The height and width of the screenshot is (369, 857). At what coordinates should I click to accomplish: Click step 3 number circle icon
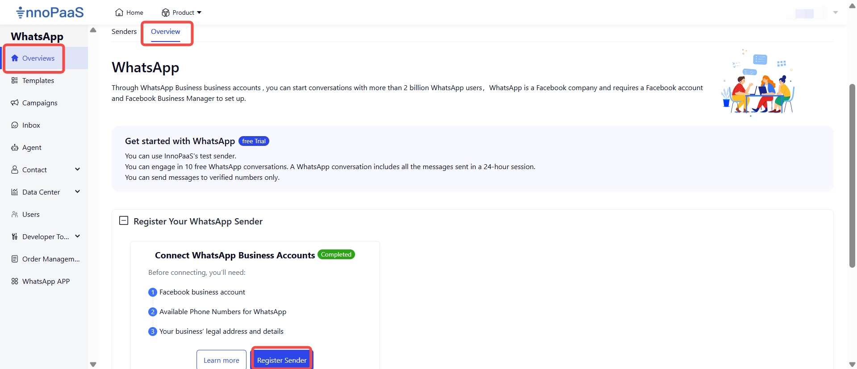pyautogui.click(x=153, y=332)
